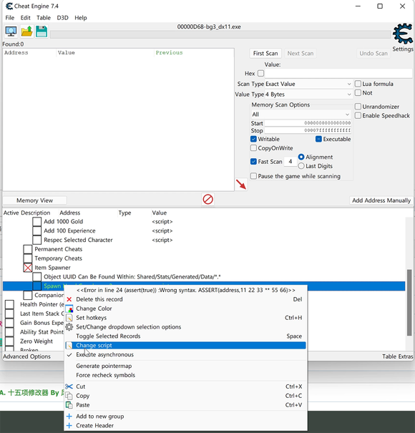Open Memory View

[35, 200]
